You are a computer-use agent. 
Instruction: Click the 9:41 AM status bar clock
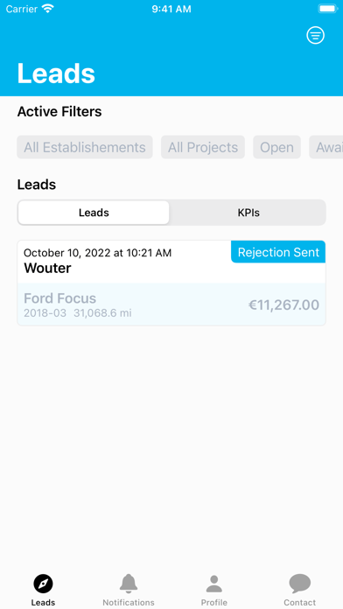[x=171, y=9]
